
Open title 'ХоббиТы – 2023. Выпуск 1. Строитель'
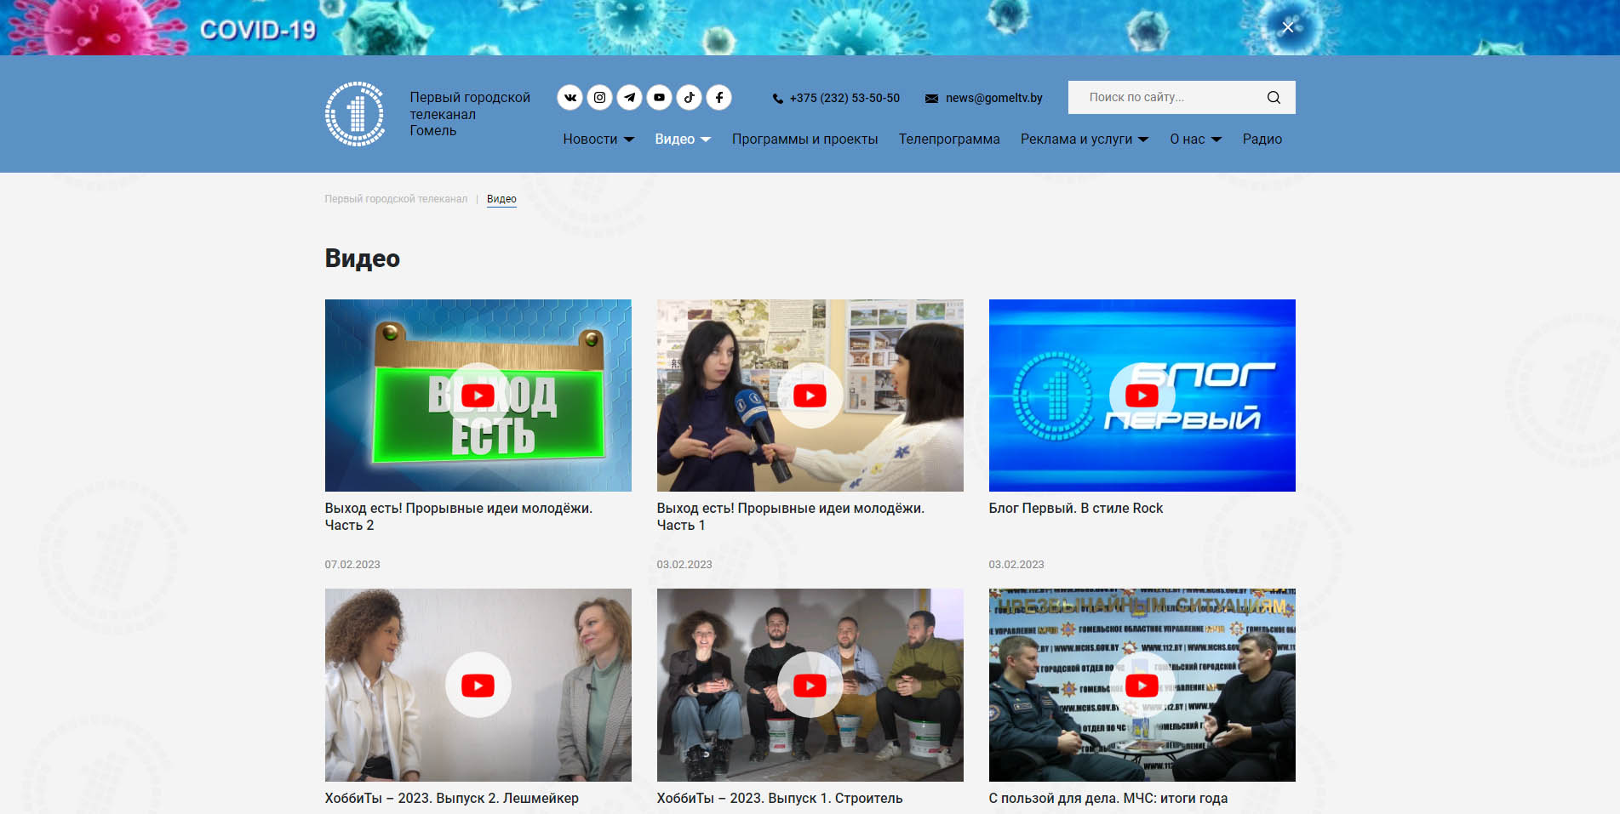780,798
